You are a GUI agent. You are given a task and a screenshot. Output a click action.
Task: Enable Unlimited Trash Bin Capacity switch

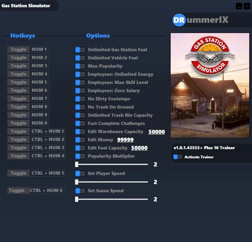[80, 115]
